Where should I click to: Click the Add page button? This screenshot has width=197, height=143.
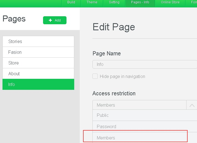55,20
